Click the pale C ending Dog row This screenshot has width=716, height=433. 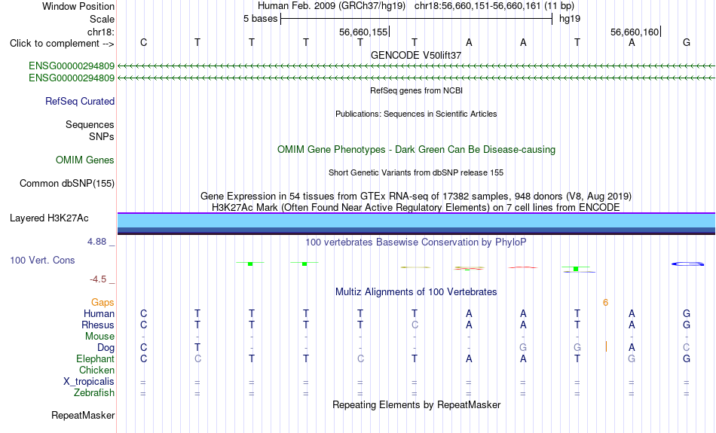tap(687, 348)
